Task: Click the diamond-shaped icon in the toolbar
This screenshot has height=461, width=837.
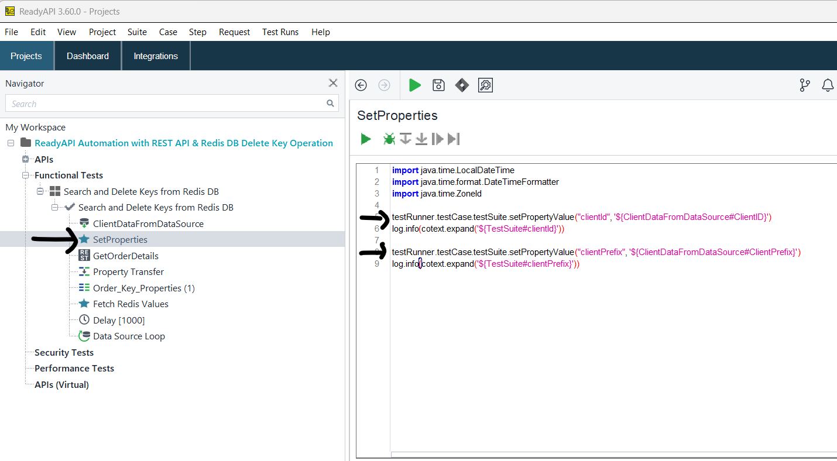Action: (x=462, y=85)
